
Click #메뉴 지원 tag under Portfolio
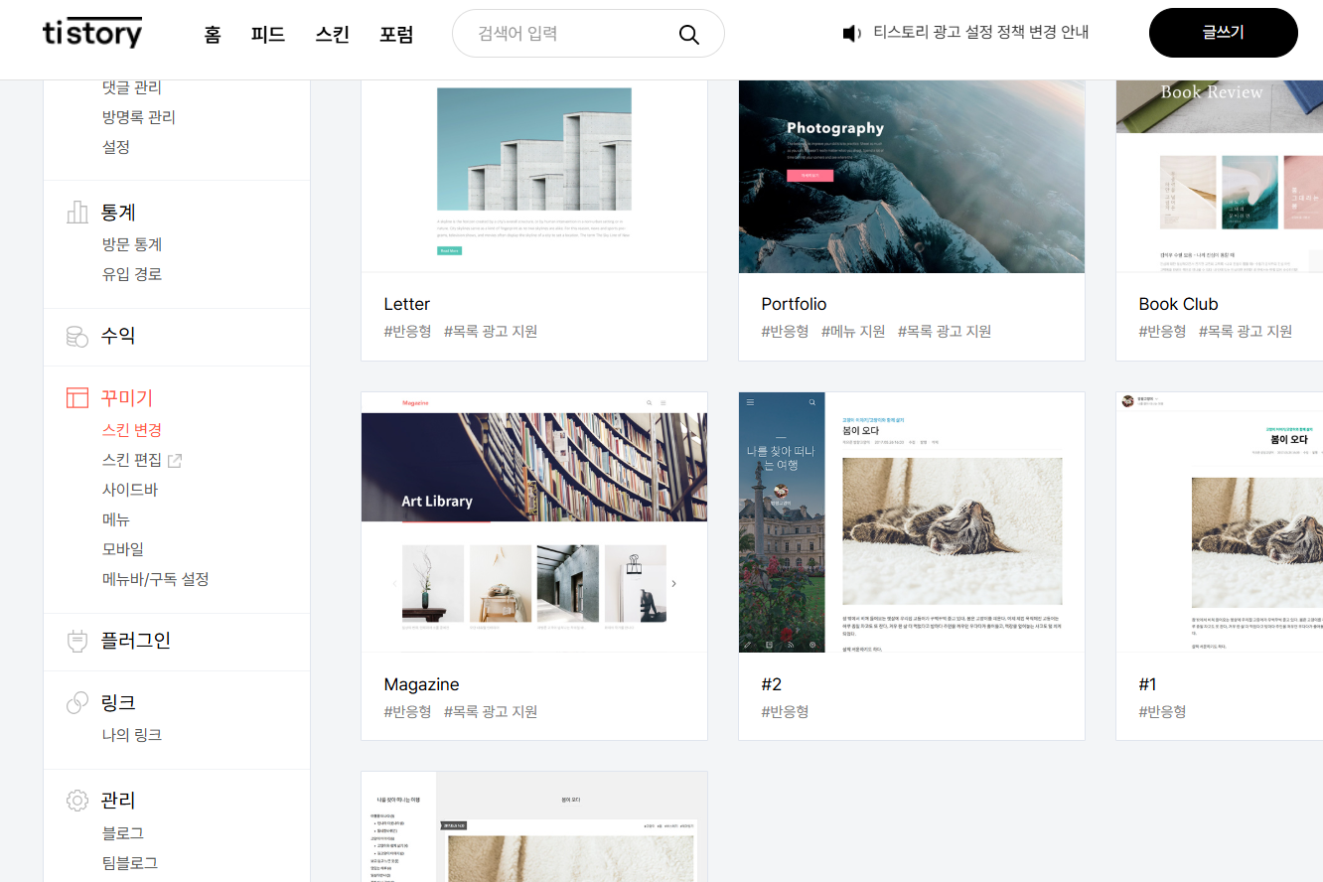(853, 332)
